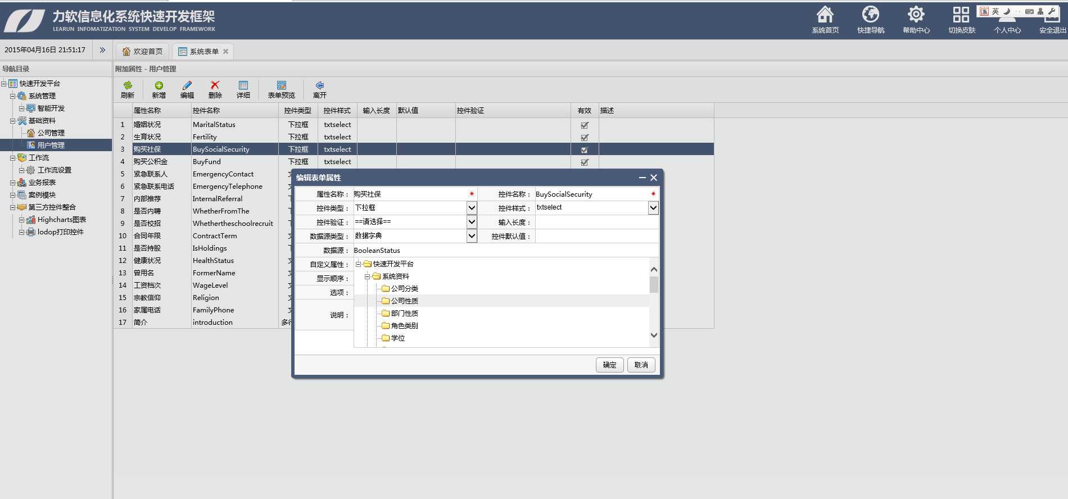This screenshot has width=1068, height=499.
Task: Click the 输入长度 input field
Action: pyautogui.click(x=597, y=222)
